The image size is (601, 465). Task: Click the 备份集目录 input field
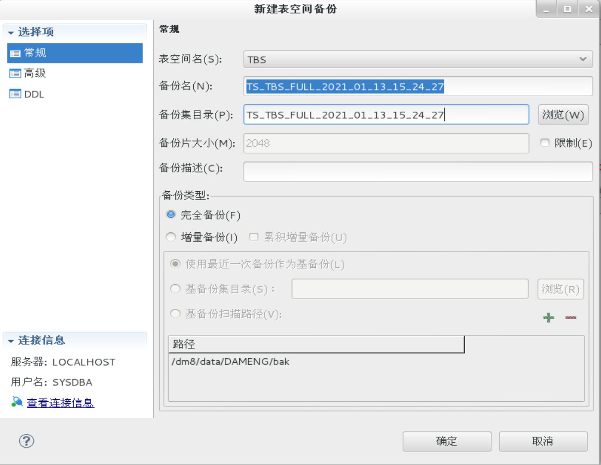[386, 115]
